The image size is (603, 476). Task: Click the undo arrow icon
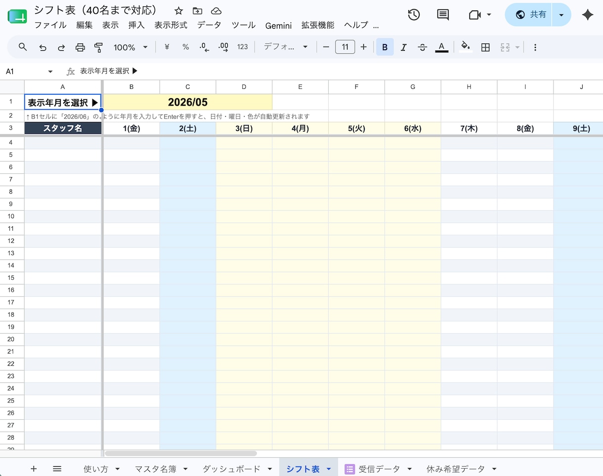(x=43, y=47)
